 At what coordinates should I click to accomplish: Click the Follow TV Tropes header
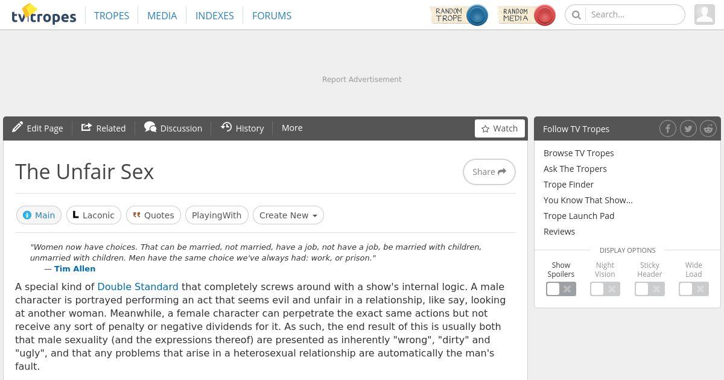pyautogui.click(x=576, y=128)
